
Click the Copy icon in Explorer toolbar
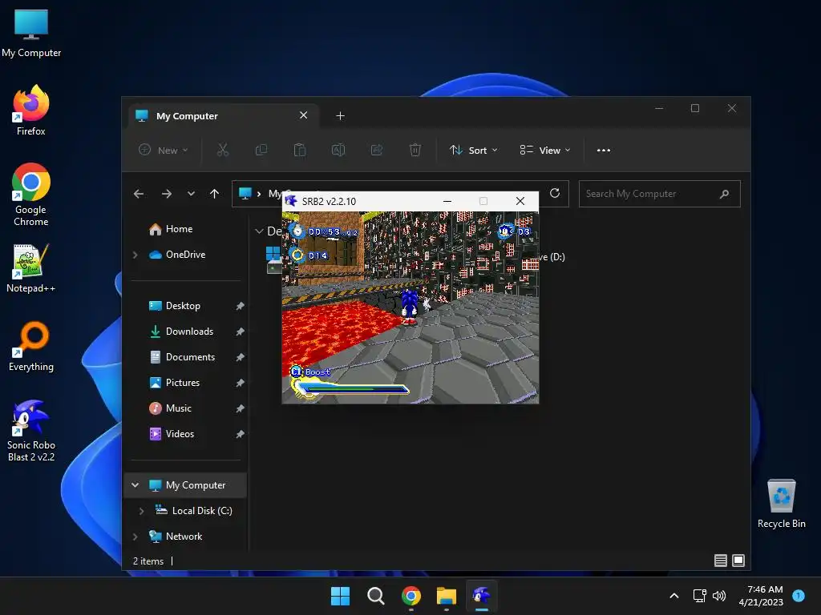coord(261,150)
